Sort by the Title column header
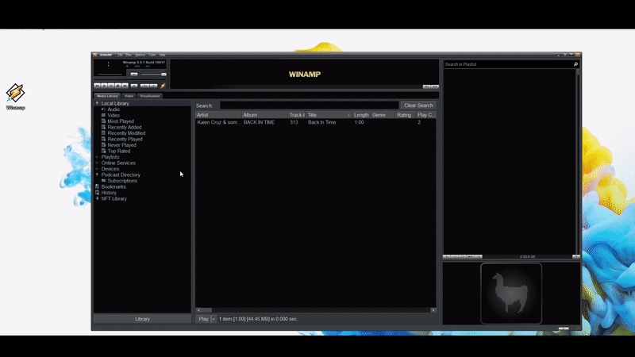The height and width of the screenshot is (357, 635). click(329, 115)
